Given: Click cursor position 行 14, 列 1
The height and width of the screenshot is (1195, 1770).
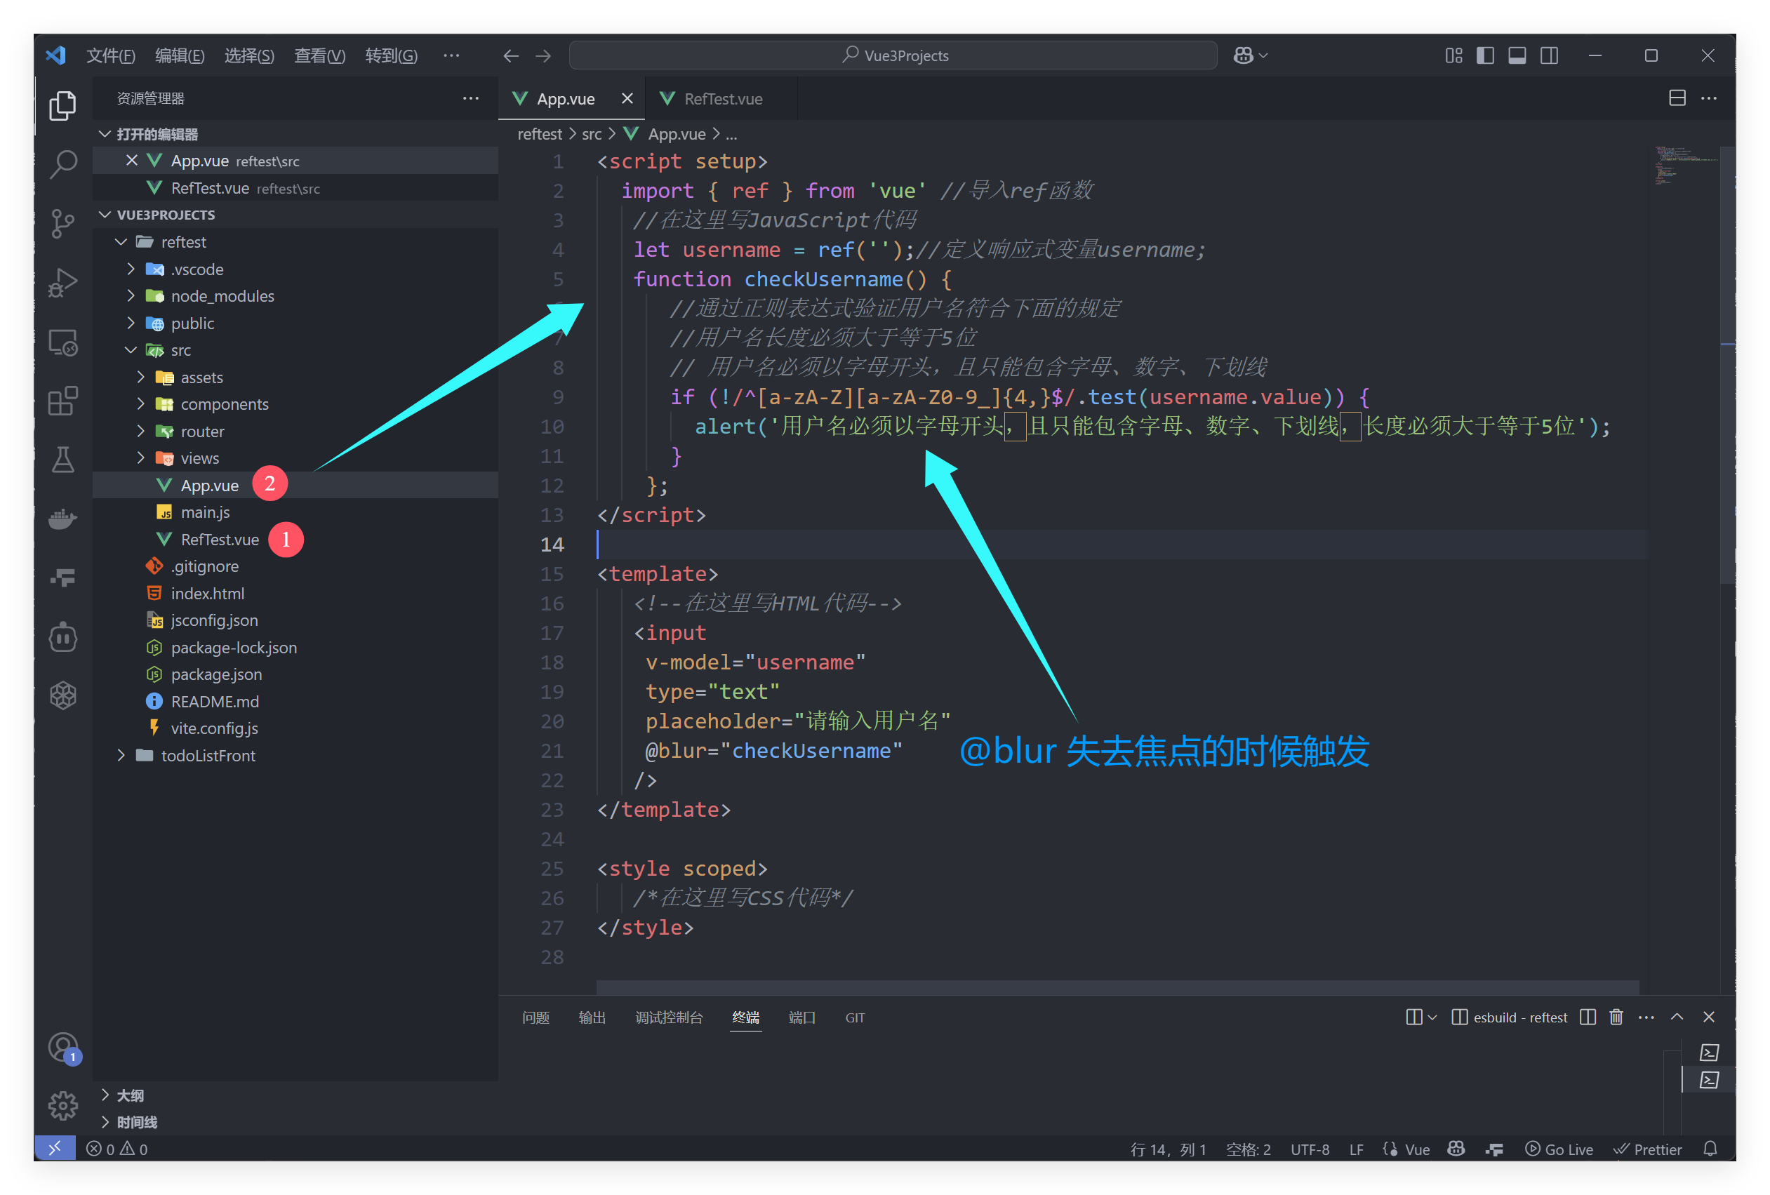Looking at the screenshot, I should point(1169,1149).
